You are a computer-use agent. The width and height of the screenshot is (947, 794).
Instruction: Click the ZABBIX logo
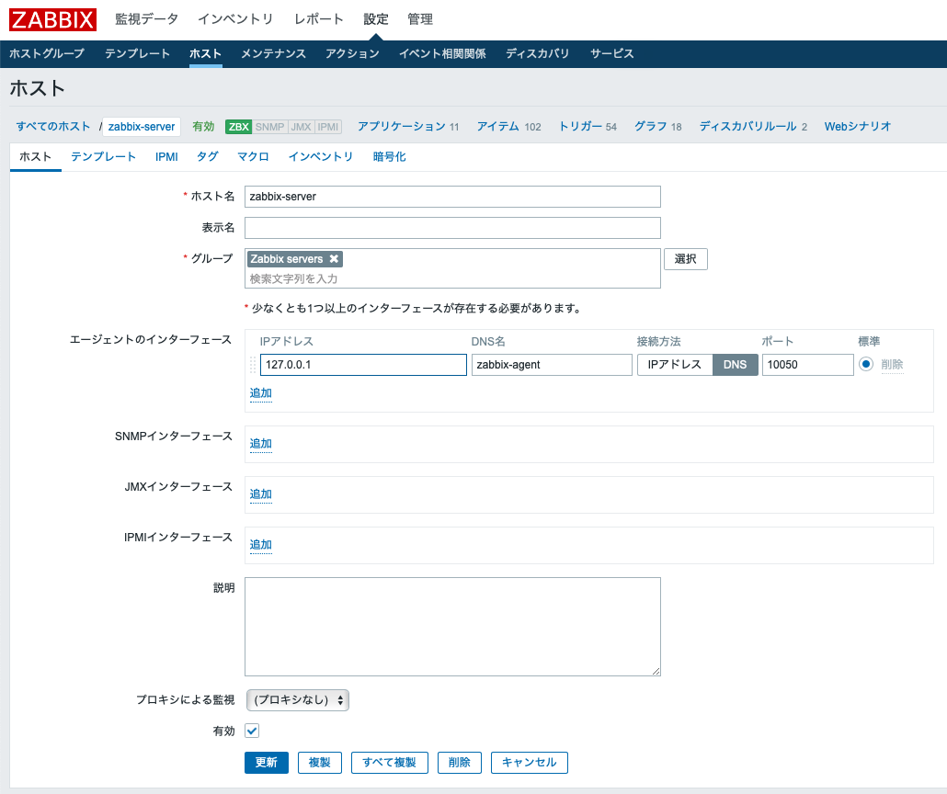pyautogui.click(x=51, y=18)
